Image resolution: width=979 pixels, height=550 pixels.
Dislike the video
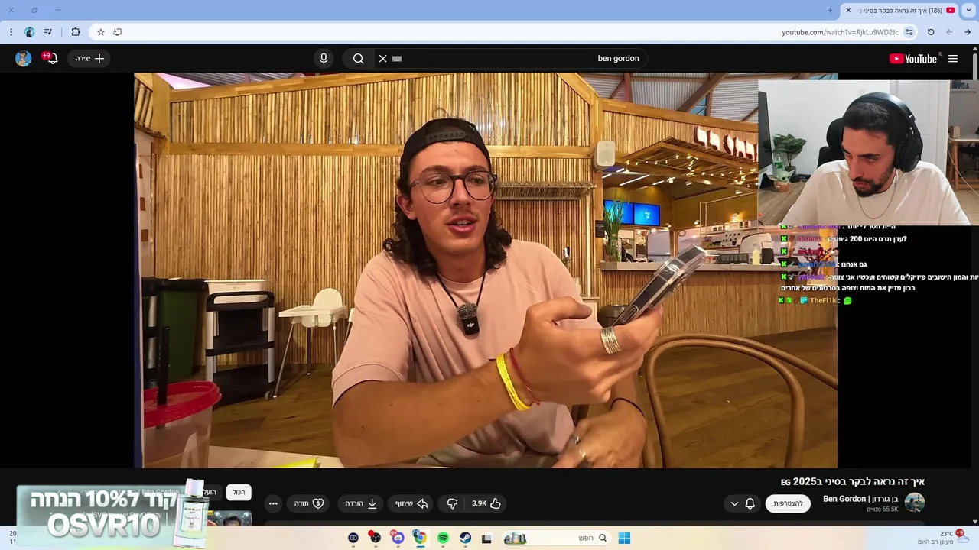coord(452,503)
